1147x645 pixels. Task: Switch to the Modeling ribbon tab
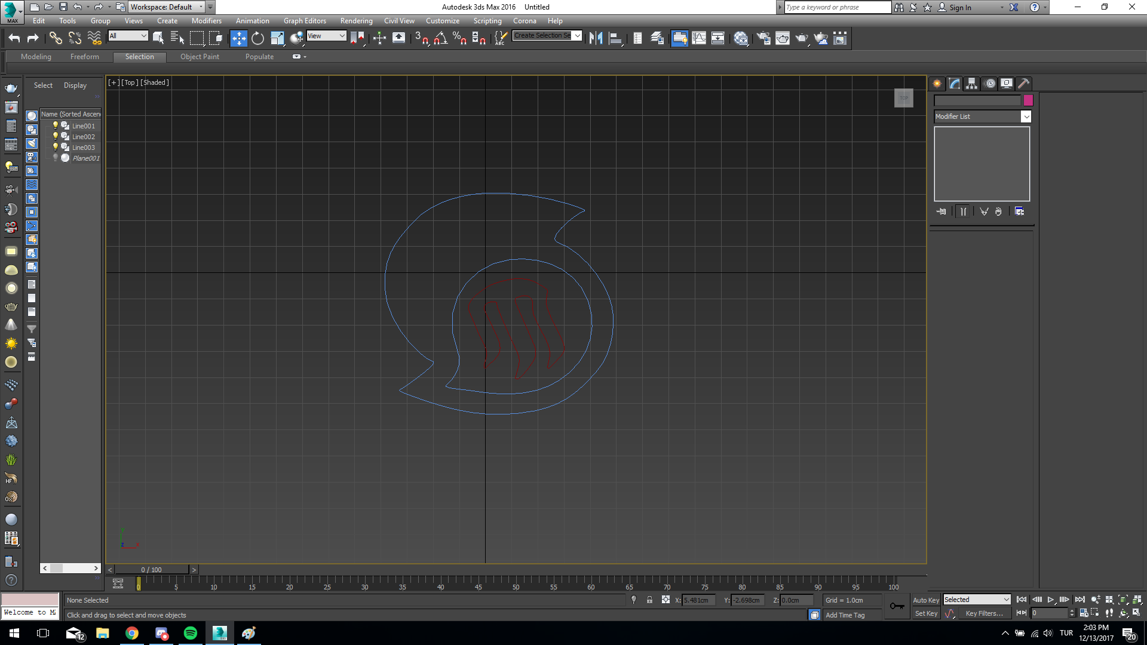point(36,57)
